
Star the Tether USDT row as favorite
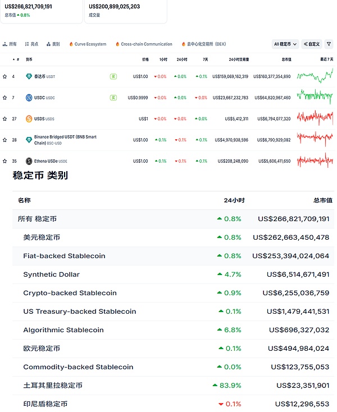tap(4, 76)
